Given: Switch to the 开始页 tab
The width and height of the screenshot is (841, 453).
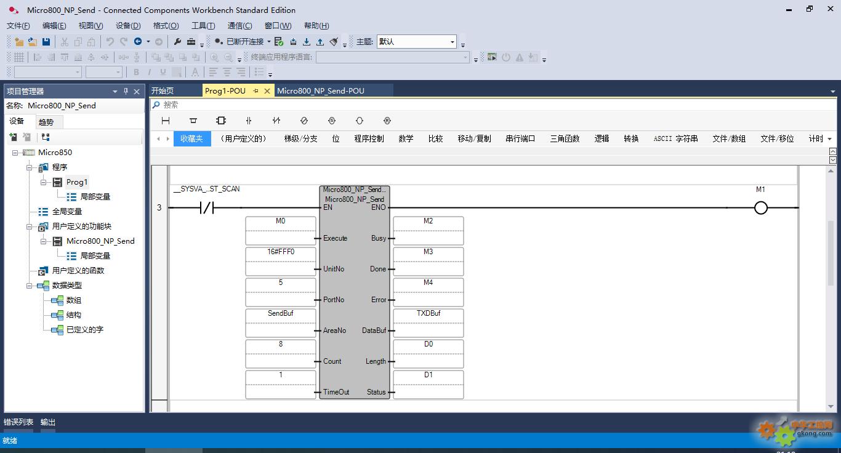Looking at the screenshot, I should [x=163, y=90].
